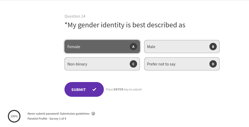Click the Panelist Profile label
The height and width of the screenshot is (127, 249).
tap(37, 119)
